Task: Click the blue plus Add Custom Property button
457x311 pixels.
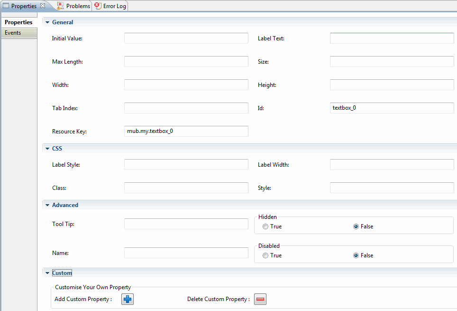Action: [x=128, y=299]
